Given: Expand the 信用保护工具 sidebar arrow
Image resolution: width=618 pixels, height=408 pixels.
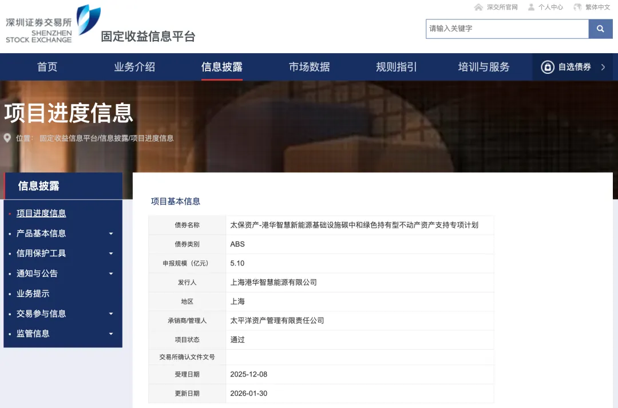Looking at the screenshot, I should point(111,253).
